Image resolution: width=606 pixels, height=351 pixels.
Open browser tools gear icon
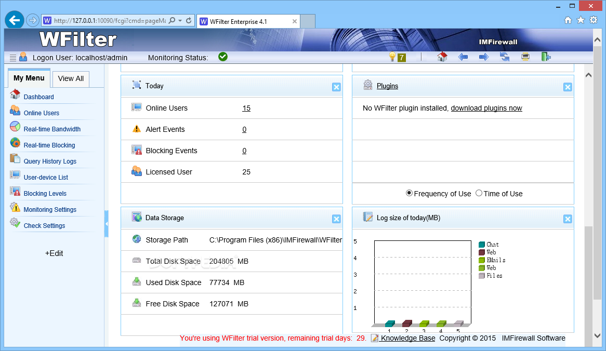(594, 20)
